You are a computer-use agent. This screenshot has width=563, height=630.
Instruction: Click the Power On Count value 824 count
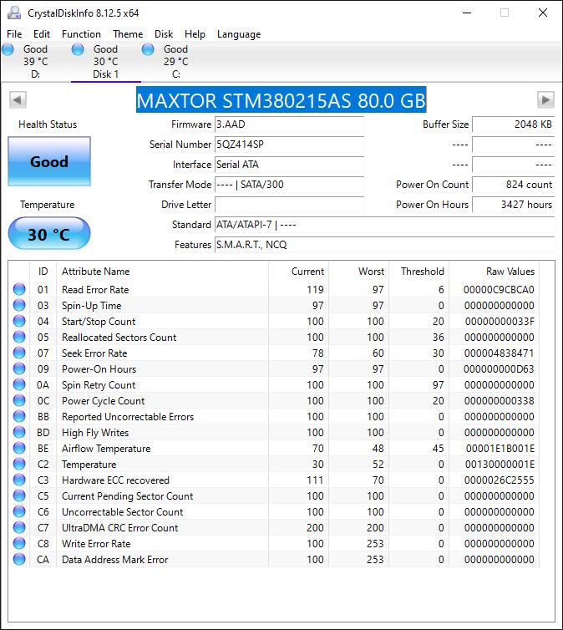(x=513, y=185)
